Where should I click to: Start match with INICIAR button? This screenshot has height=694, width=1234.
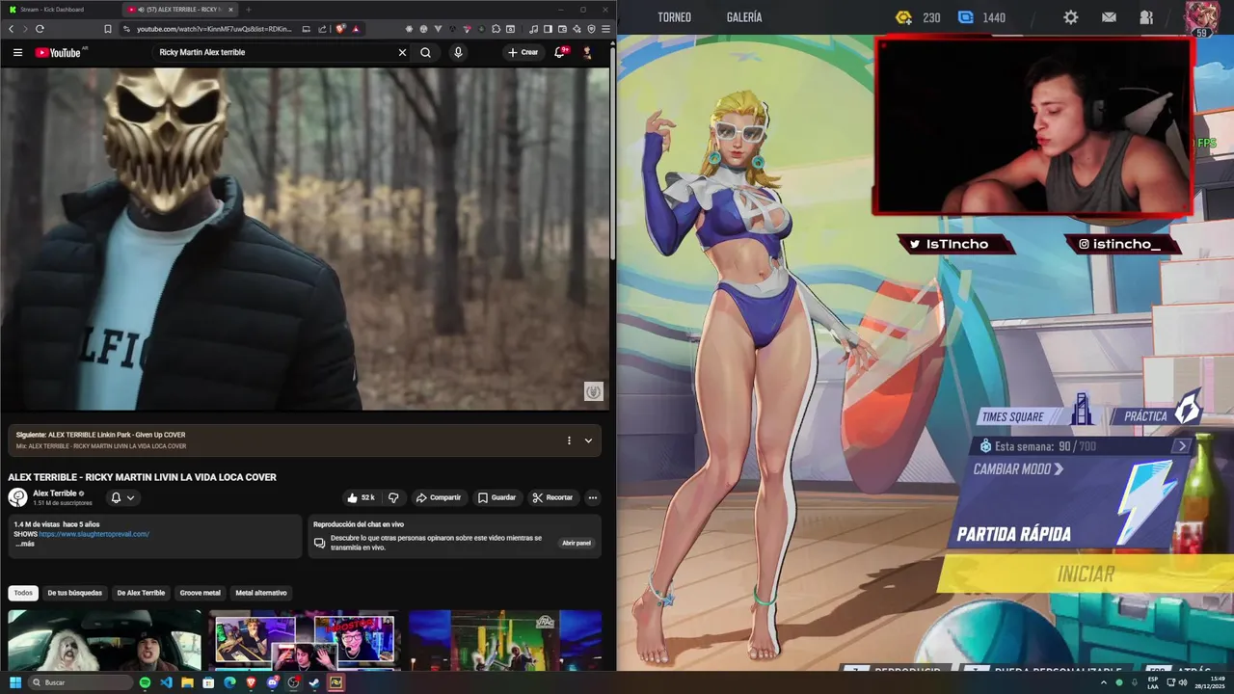click(1086, 574)
